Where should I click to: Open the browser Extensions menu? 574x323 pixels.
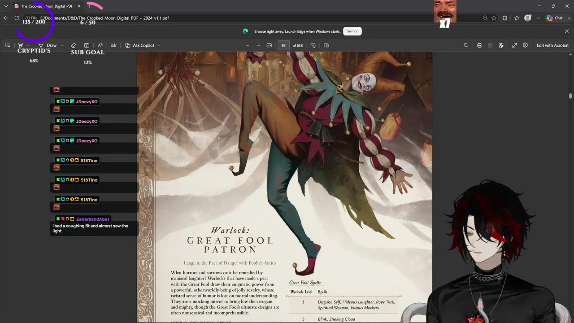pos(505,18)
